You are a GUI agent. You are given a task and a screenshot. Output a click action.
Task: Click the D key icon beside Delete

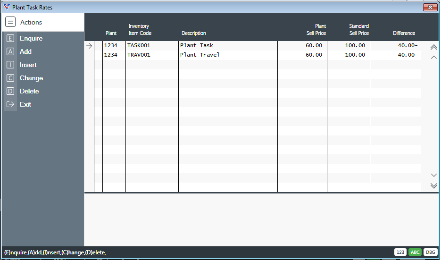coord(10,91)
